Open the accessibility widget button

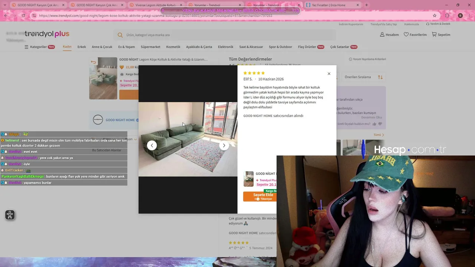coord(10,215)
